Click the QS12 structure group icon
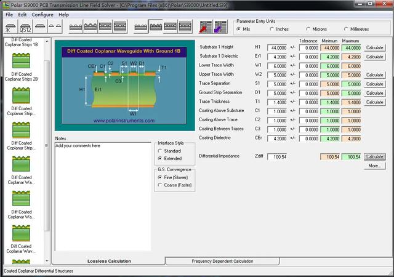The width and height of the screenshot is (394, 277). pyautogui.click(x=25, y=27)
